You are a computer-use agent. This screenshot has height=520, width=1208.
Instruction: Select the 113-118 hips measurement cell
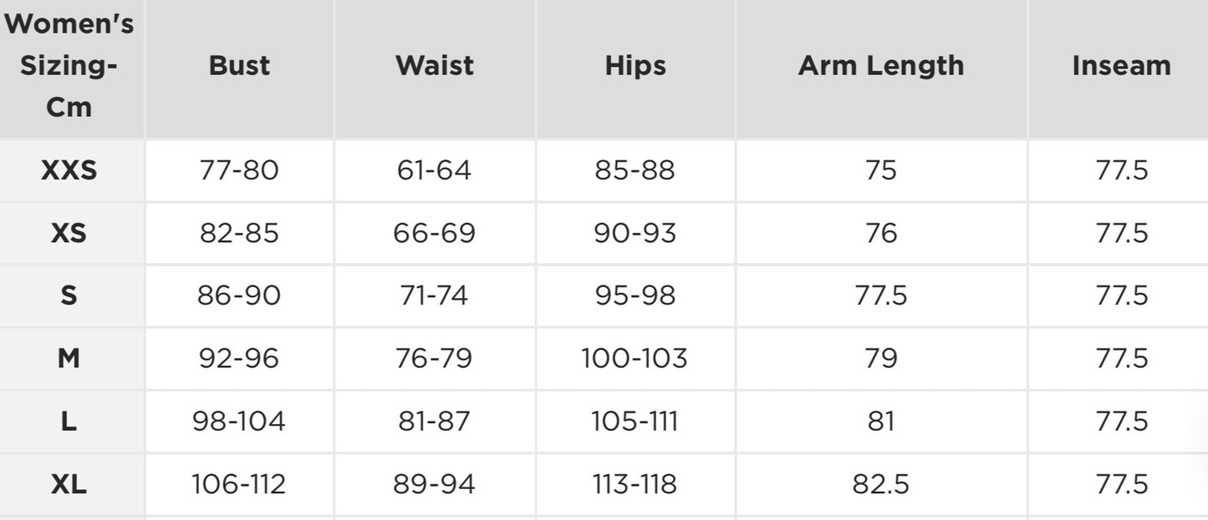[635, 484]
